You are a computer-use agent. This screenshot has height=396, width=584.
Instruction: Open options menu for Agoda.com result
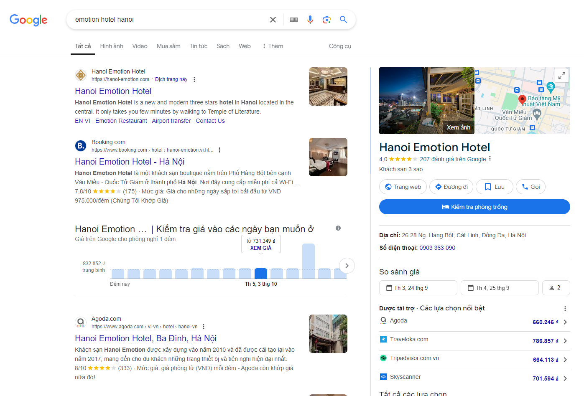click(x=204, y=327)
